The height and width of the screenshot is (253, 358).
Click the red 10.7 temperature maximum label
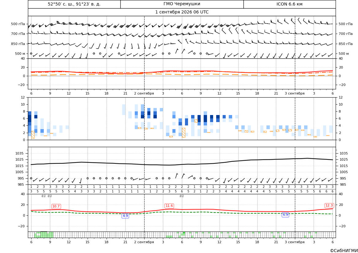[x=56, y=206]
